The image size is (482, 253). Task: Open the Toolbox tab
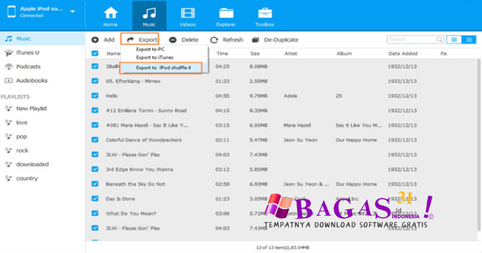click(x=265, y=16)
